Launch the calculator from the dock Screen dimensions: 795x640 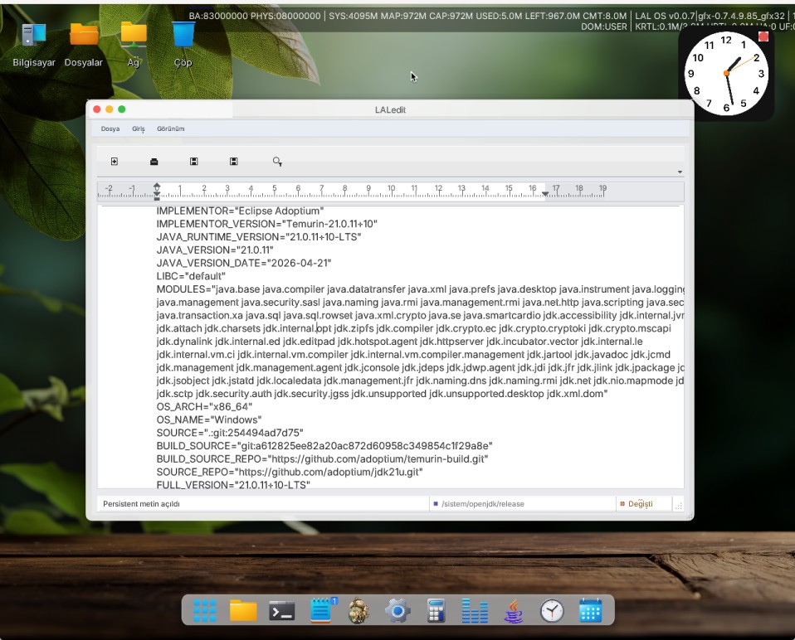coord(436,611)
